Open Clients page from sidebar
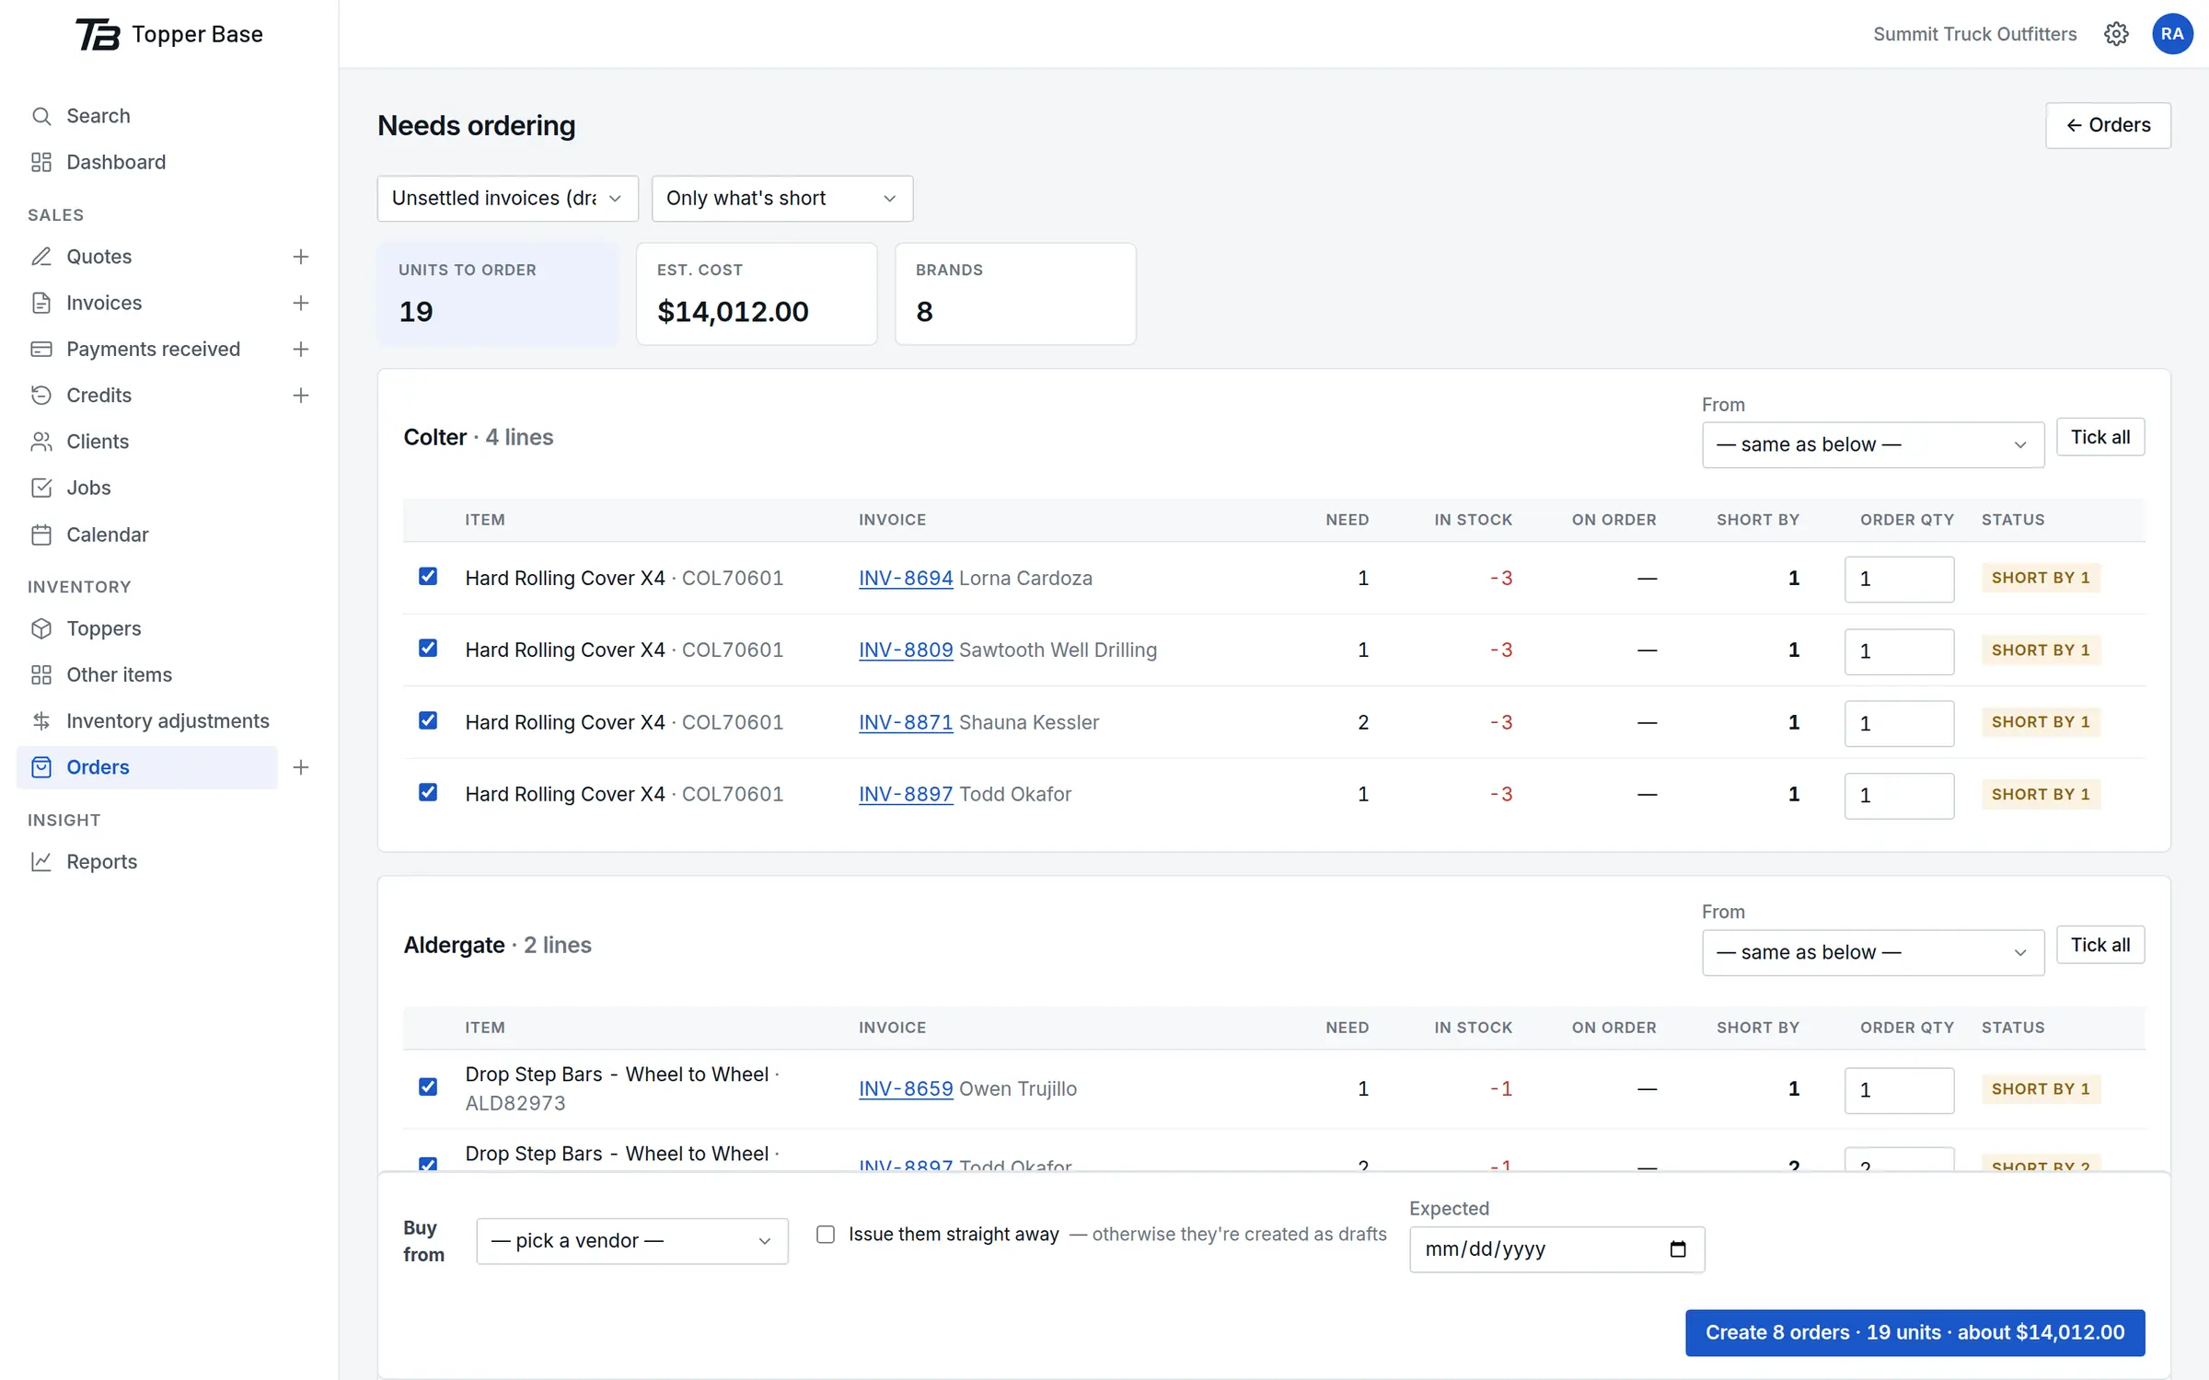Image resolution: width=2209 pixels, height=1380 pixels. click(x=98, y=442)
